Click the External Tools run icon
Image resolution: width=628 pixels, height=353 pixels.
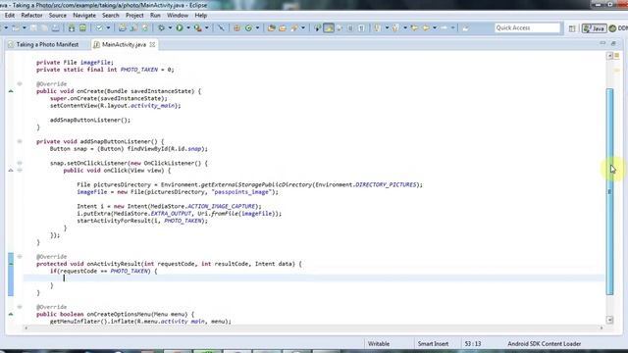(x=198, y=28)
